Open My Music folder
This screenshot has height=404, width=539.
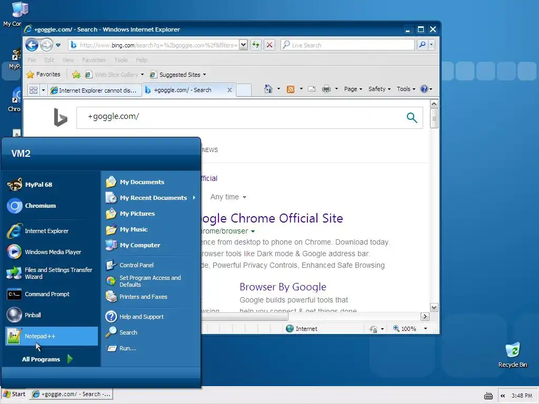pos(151,229)
